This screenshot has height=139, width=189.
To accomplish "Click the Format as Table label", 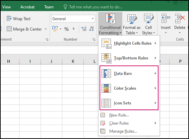I will point(132,30).
